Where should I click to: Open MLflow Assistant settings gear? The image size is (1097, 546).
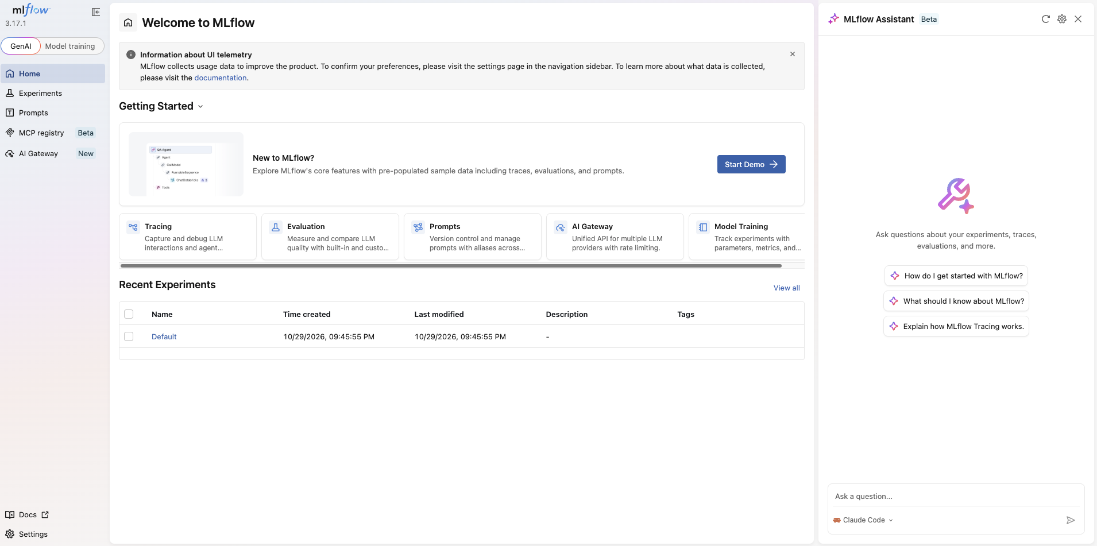click(1062, 19)
